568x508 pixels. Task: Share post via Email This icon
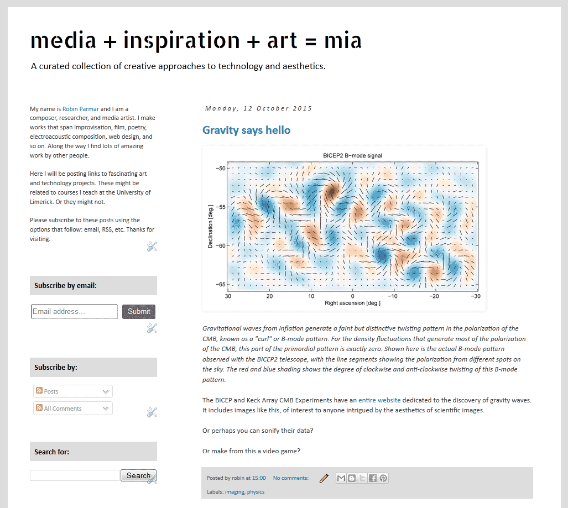[x=341, y=478]
